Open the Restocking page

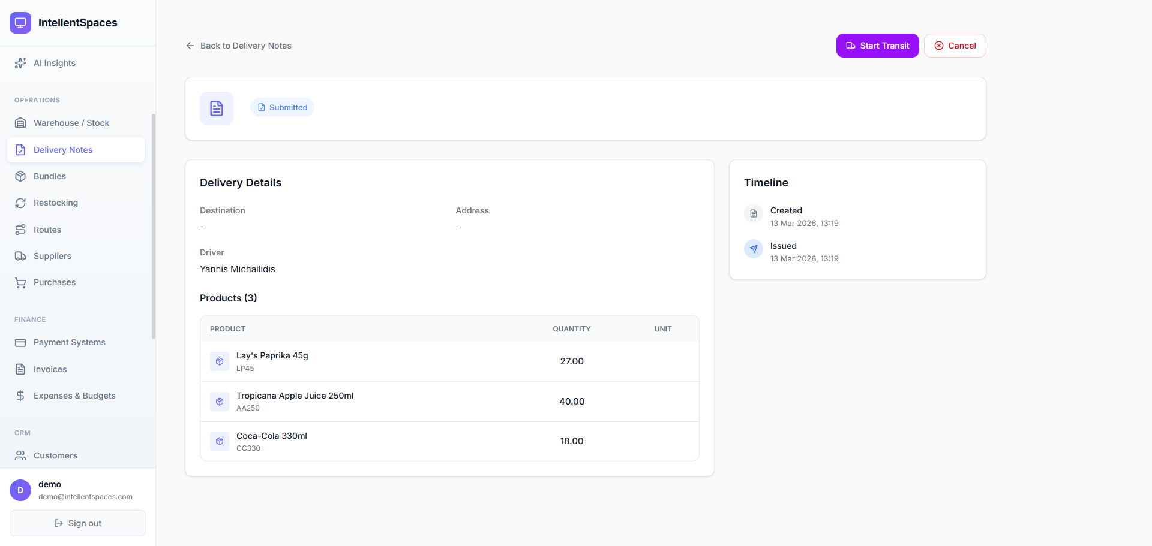click(76, 203)
